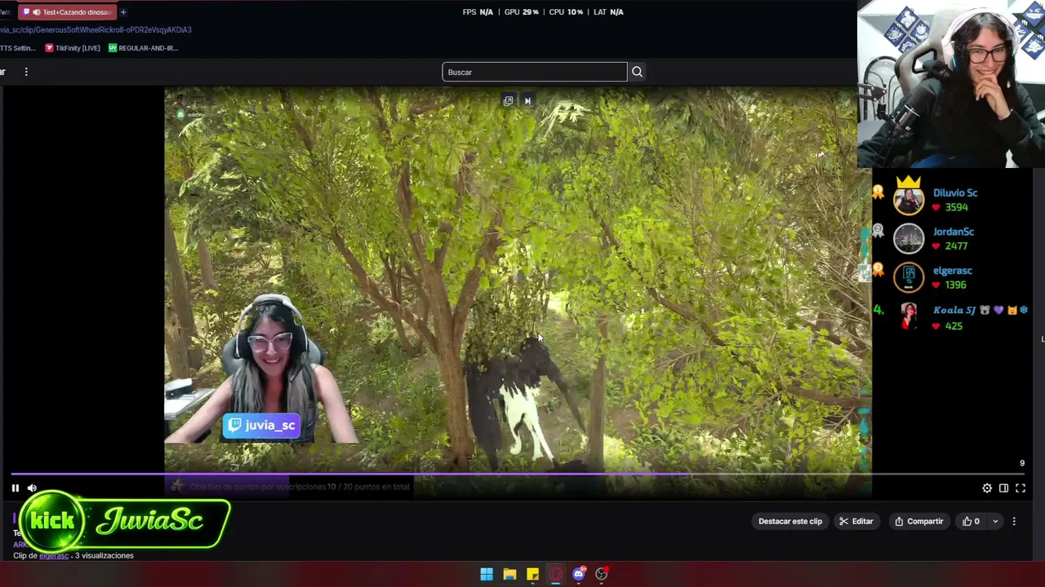Click the Diluvio Sc leaderboard name

pos(955,193)
